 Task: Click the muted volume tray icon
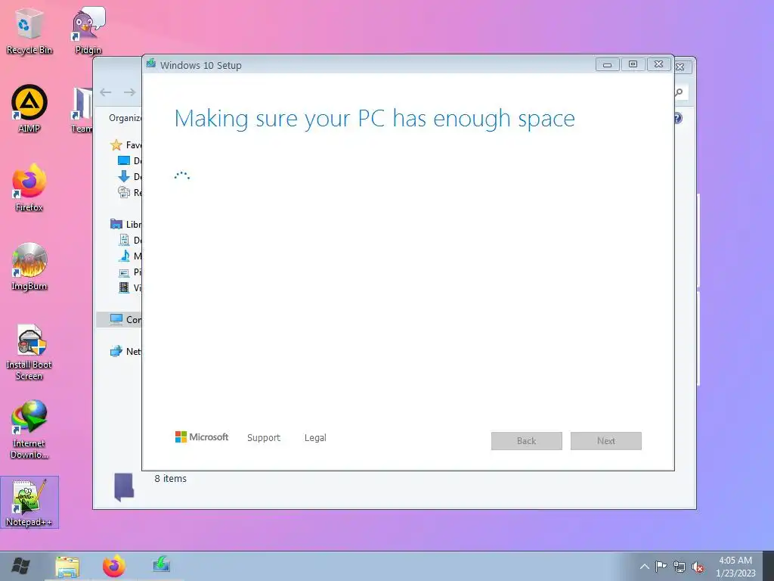(698, 567)
